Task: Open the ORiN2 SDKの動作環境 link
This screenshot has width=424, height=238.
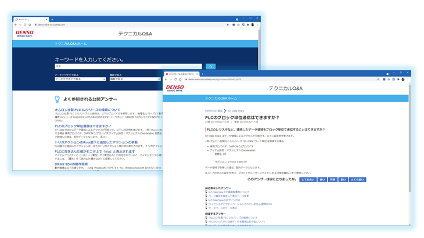Action: [x=71, y=164]
